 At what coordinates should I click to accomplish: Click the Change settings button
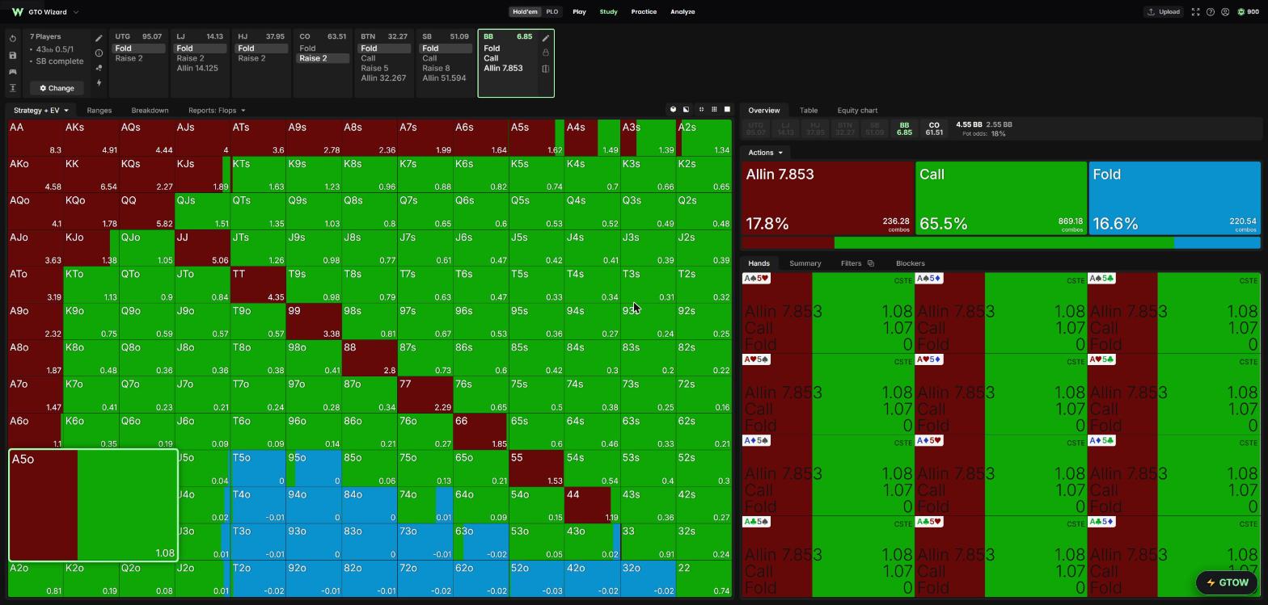[x=57, y=88]
